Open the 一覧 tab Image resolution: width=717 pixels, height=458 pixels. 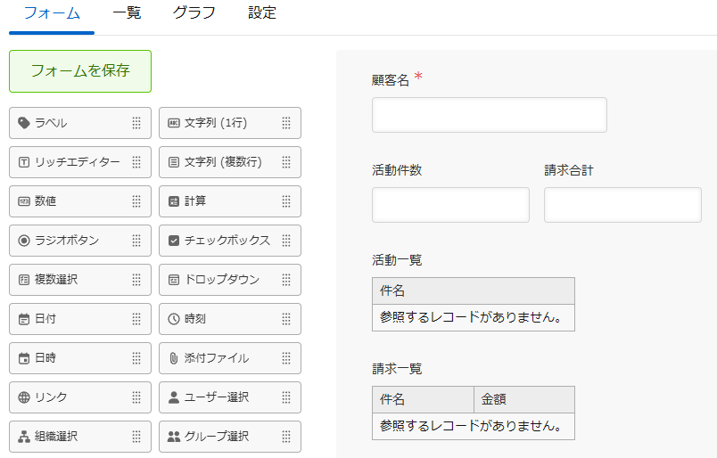tap(127, 13)
